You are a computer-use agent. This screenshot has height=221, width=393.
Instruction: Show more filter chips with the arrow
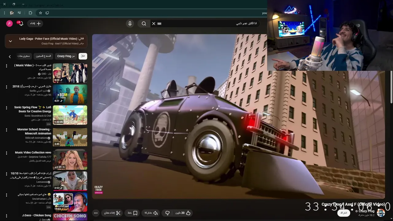[x=10, y=56]
